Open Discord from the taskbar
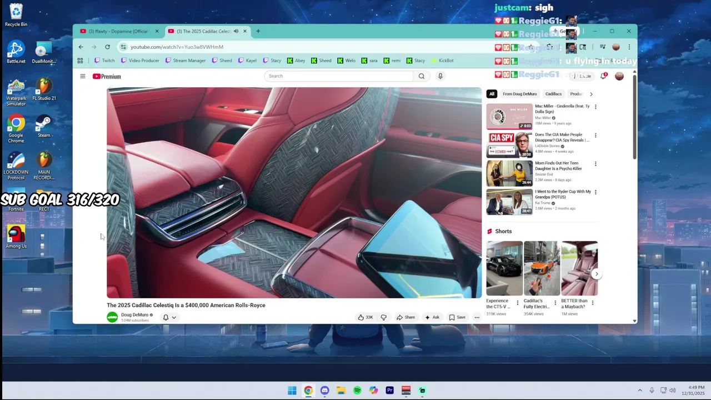The width and height of the screenshot is (711, 400). (x=324, y=391)
